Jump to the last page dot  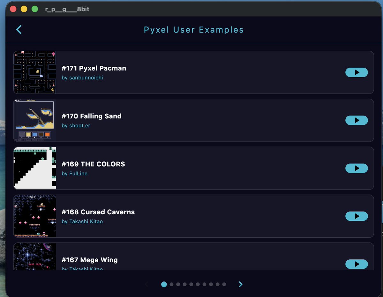224,284
